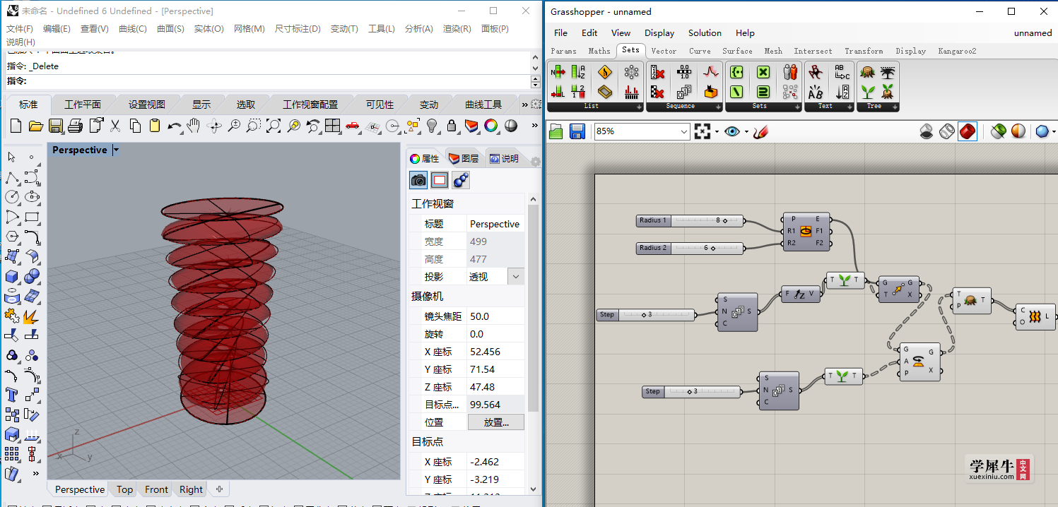Expand the List panel flyout
The image size is (1058, 507).
(x=639, y=107)
